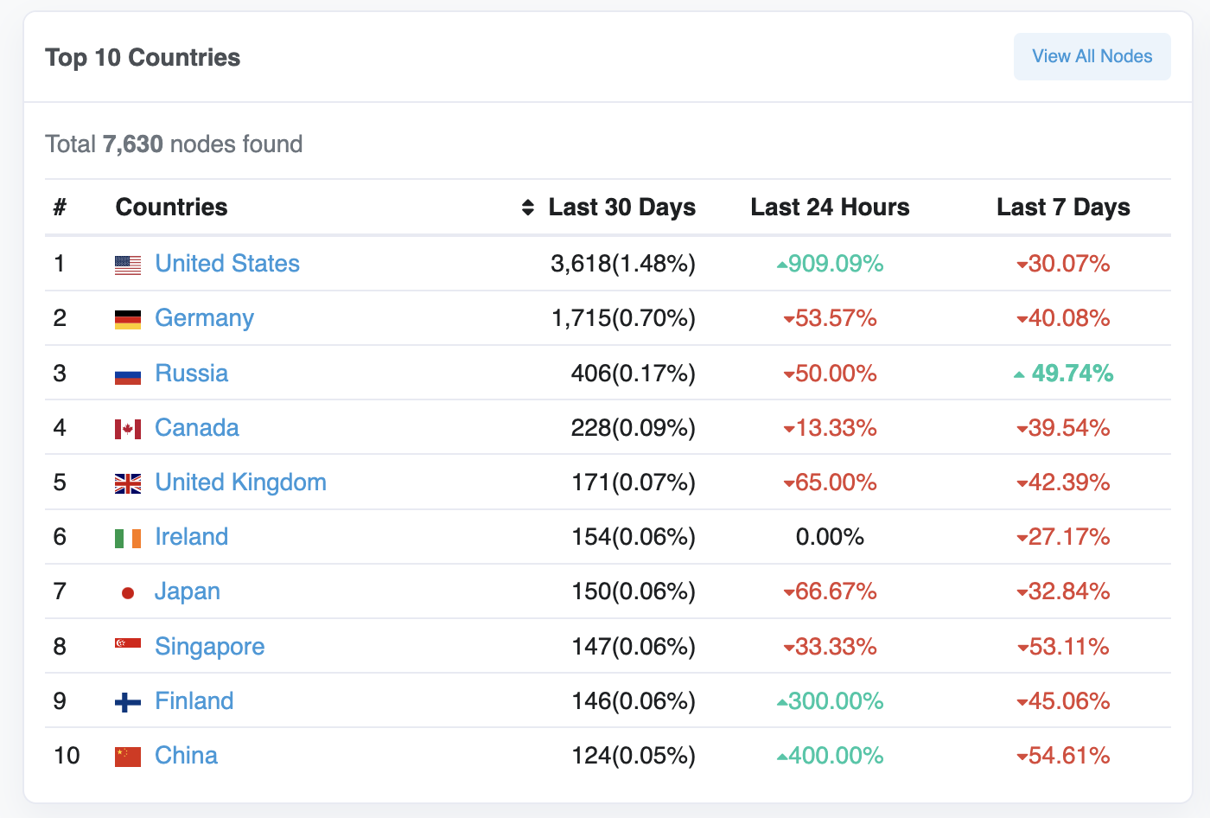Click the China flag icon
The width and height of the screenshot is (1210, 818).
pos(126,755)
